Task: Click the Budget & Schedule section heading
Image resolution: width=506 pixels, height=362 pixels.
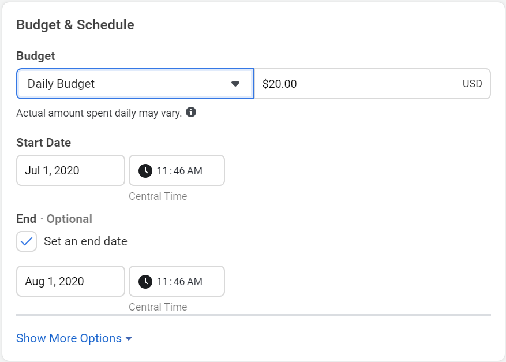Action: 75,25
